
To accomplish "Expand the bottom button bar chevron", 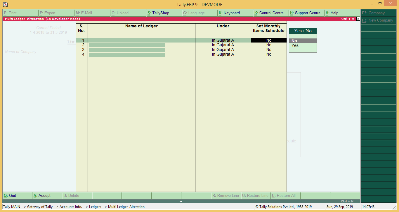I will click(181, 201).
